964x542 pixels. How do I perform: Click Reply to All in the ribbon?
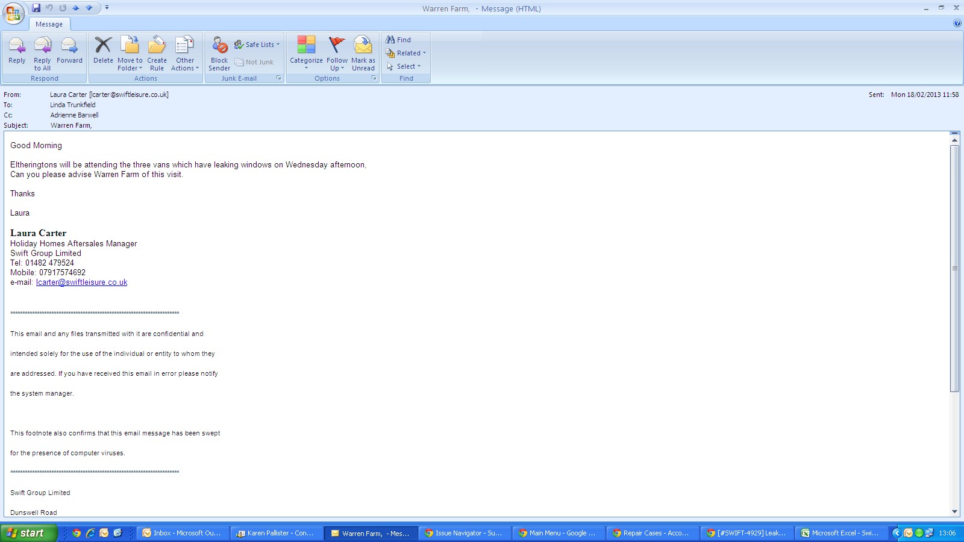point(42,54)
